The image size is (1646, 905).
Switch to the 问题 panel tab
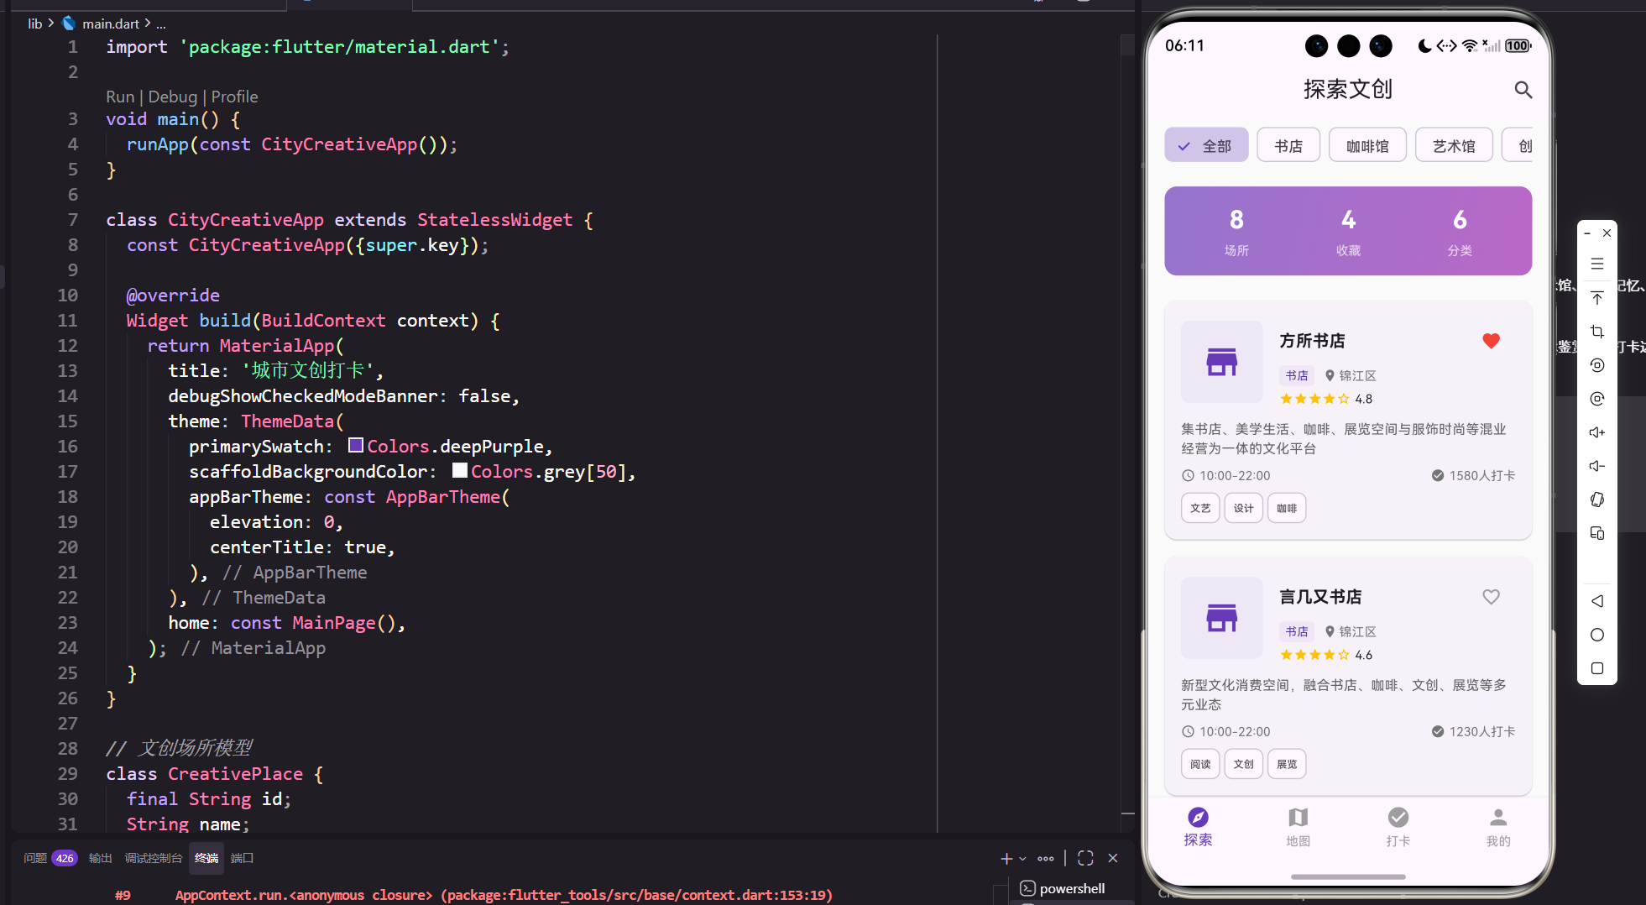[35, 858]
